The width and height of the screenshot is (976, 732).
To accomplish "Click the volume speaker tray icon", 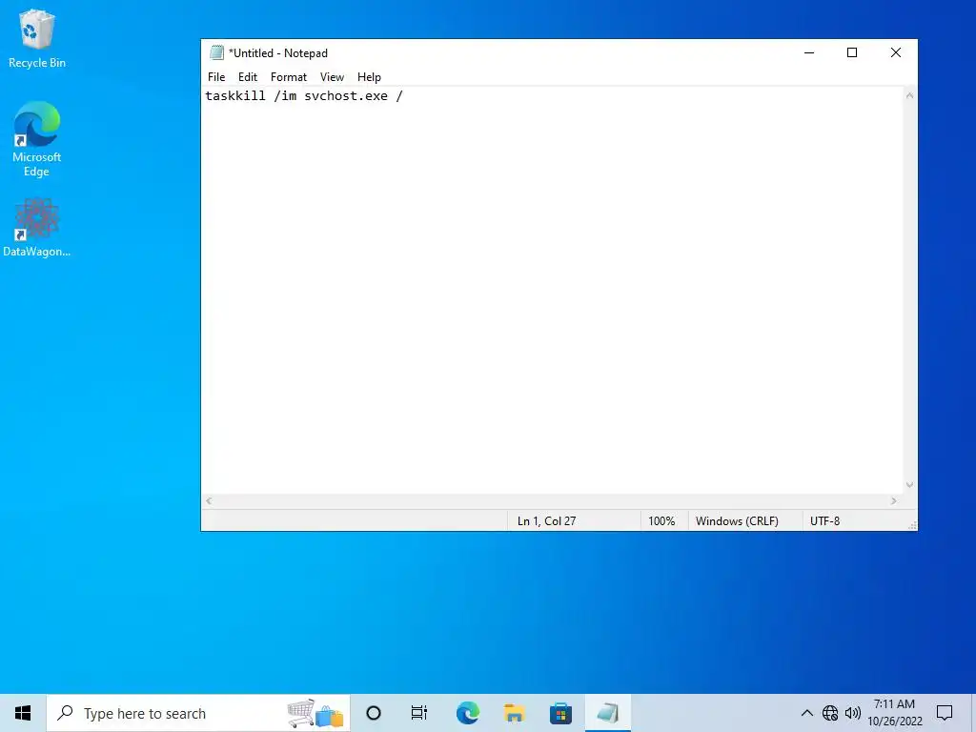I will click(x=853, y=713).
